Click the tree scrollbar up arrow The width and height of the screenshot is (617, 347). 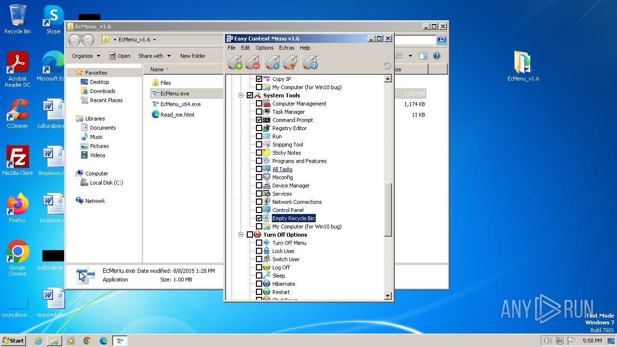[x=388, y=79]
